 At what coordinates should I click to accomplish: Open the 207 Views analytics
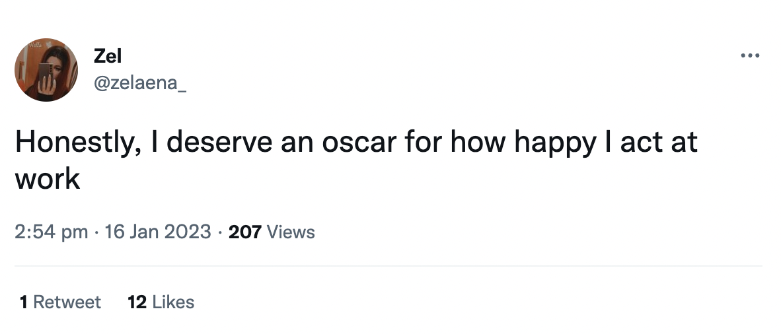pyautogui.click(x=272, y=232)
